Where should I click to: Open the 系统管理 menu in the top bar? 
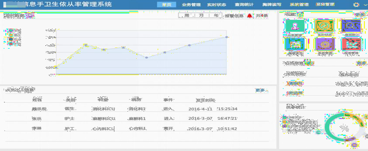pos(299,5)
